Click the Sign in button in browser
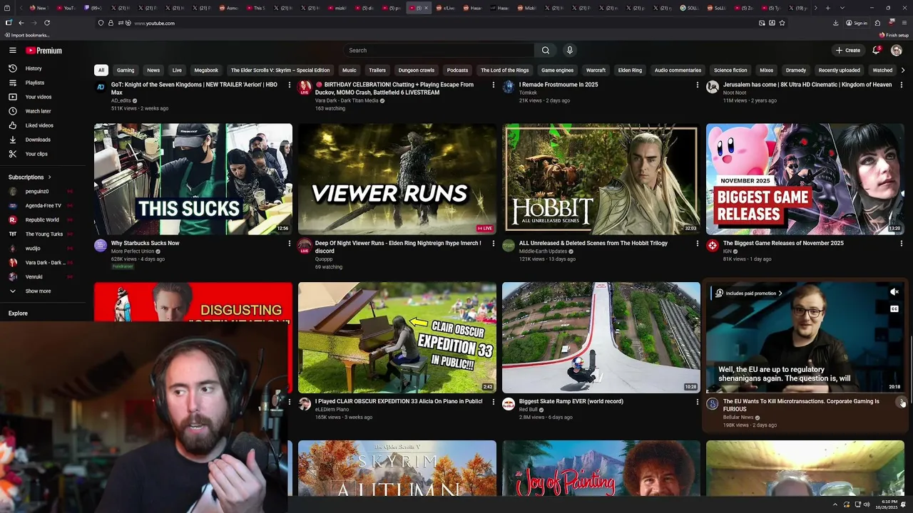This screenshot has width=913, height=513. (857, 23)
